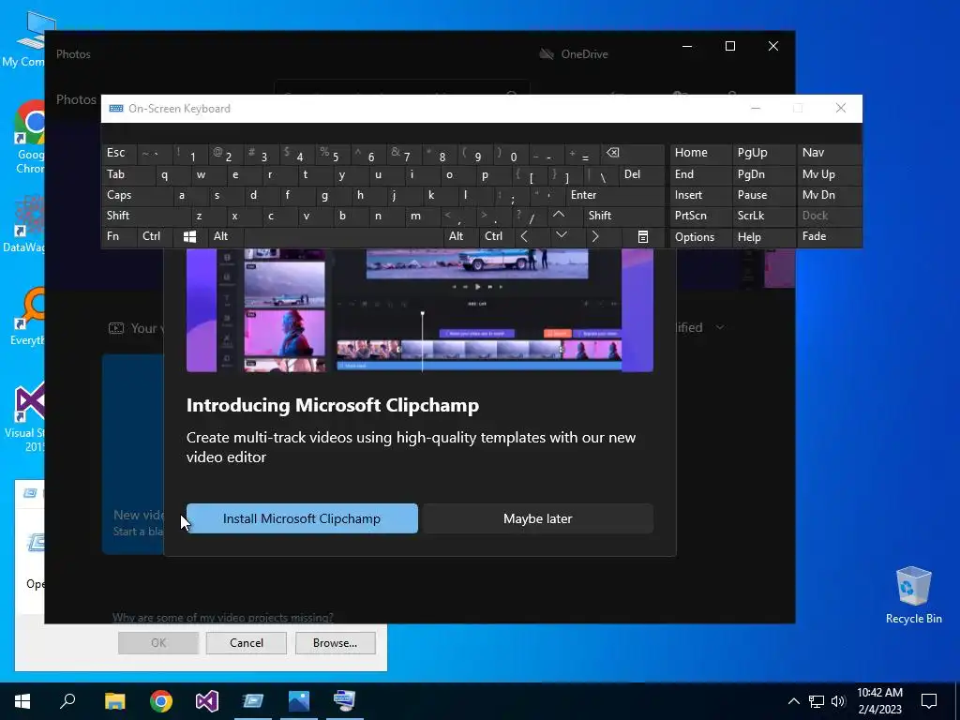Choose Maybe later in Clipchamp dialog
This screenshot has width=960, height=720.
537,518
